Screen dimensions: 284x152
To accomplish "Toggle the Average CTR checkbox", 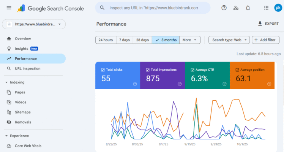I will coord(192,70).
